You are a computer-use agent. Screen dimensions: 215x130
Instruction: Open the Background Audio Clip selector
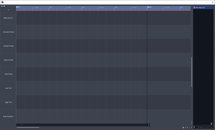tap(205, 127)
